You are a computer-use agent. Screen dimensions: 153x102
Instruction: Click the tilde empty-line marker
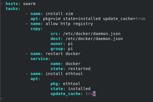(2, 99)
